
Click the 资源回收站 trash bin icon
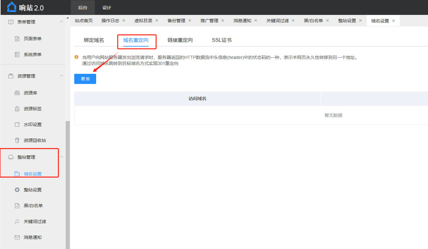point(17,140)
